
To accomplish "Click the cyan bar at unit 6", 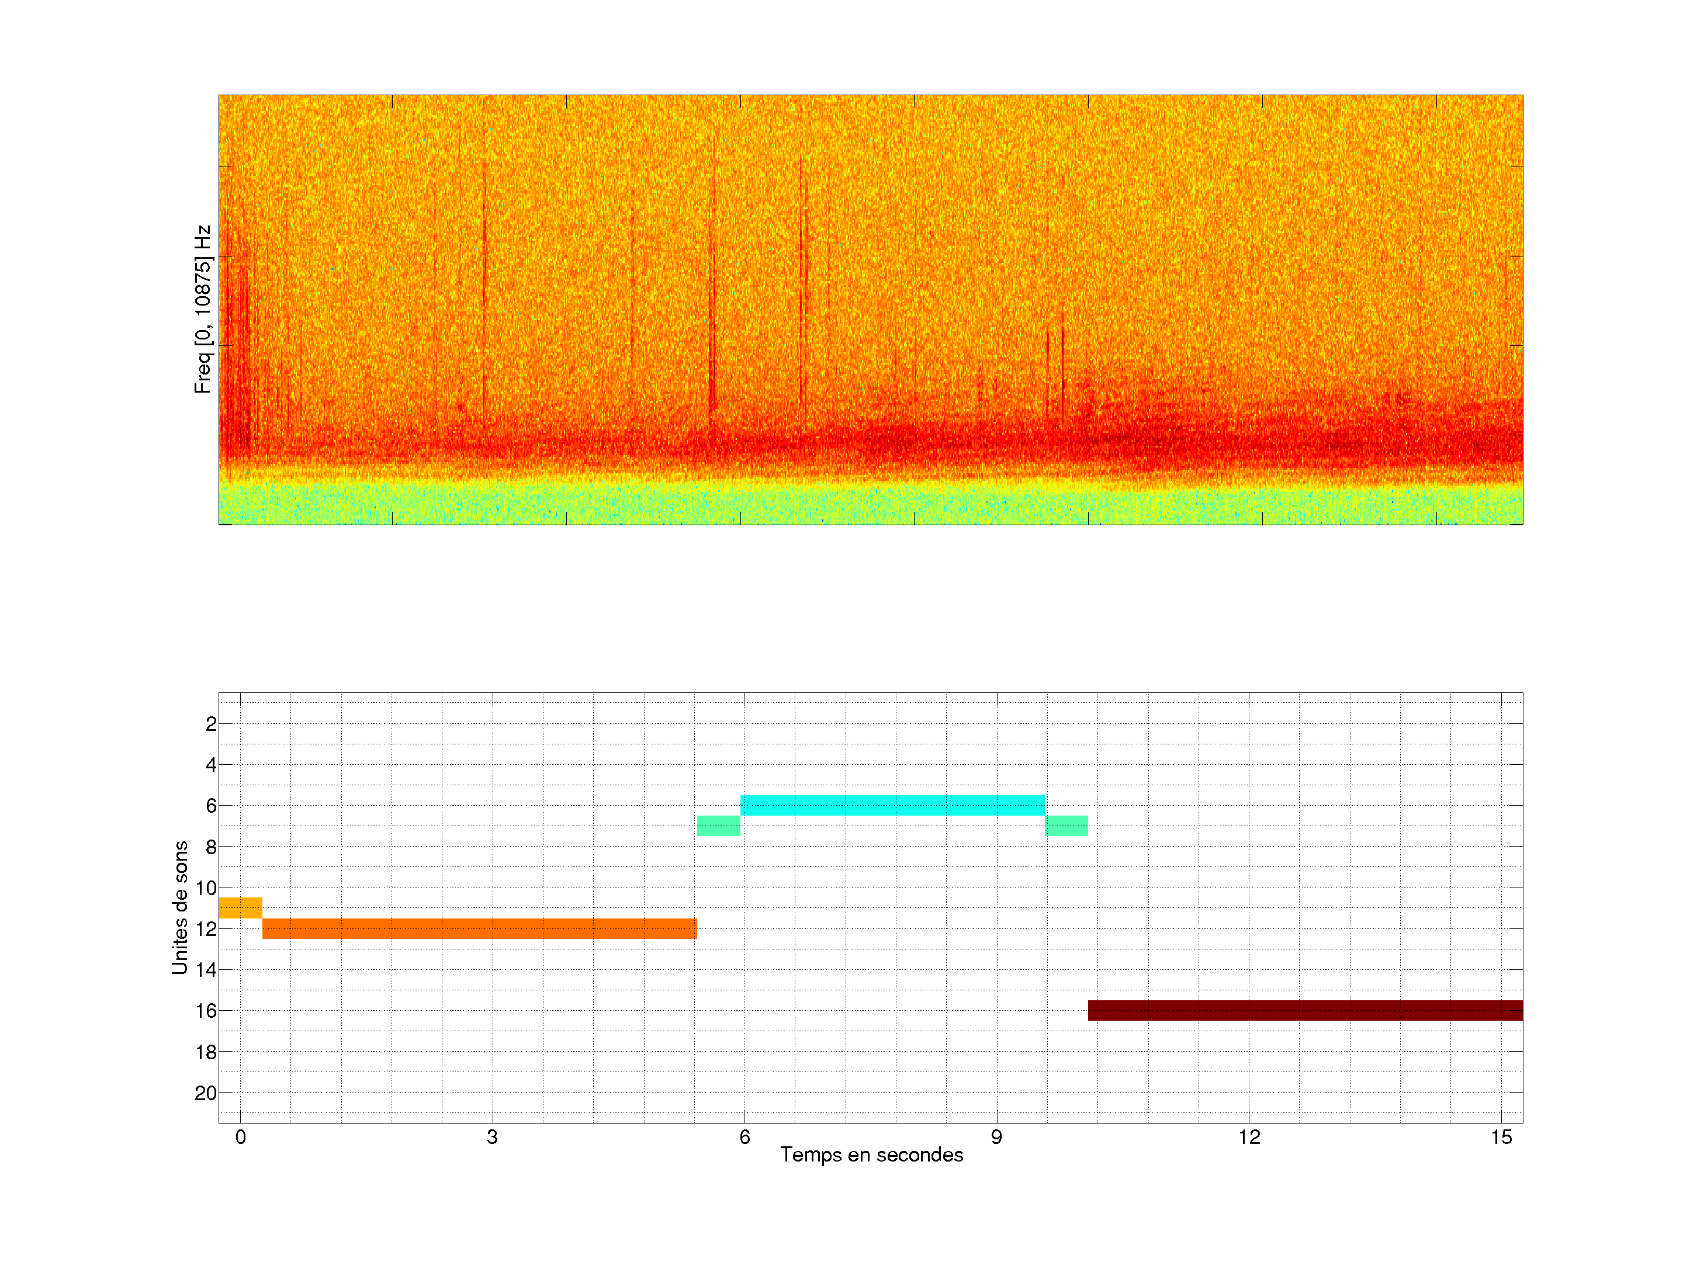I will [892, 805].
